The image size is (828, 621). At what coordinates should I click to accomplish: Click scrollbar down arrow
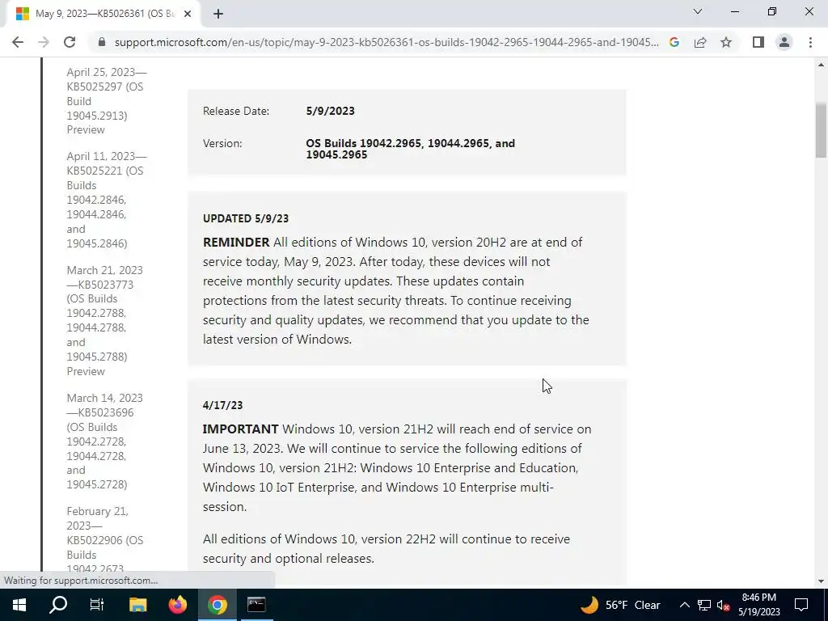[x=821, y=581]
